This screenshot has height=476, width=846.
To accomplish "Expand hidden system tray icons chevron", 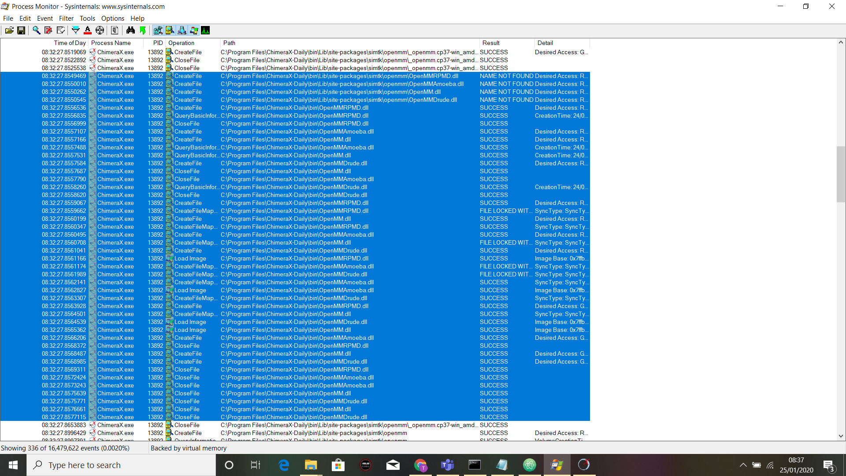I will [x=743, y=465].
